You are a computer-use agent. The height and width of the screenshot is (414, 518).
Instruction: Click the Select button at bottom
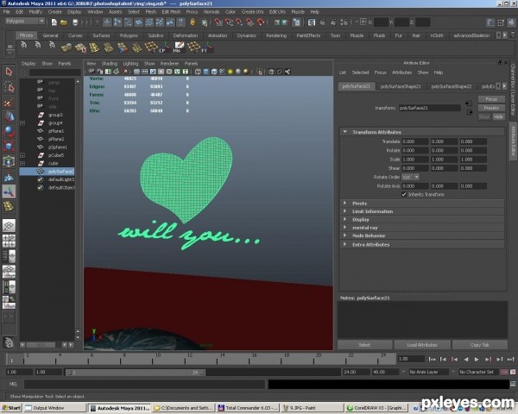click(364, 345)
